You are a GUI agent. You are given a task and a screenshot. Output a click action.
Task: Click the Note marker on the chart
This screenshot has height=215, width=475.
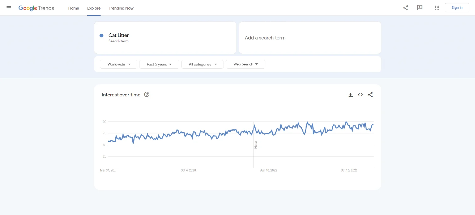click(x=256, y=145)
